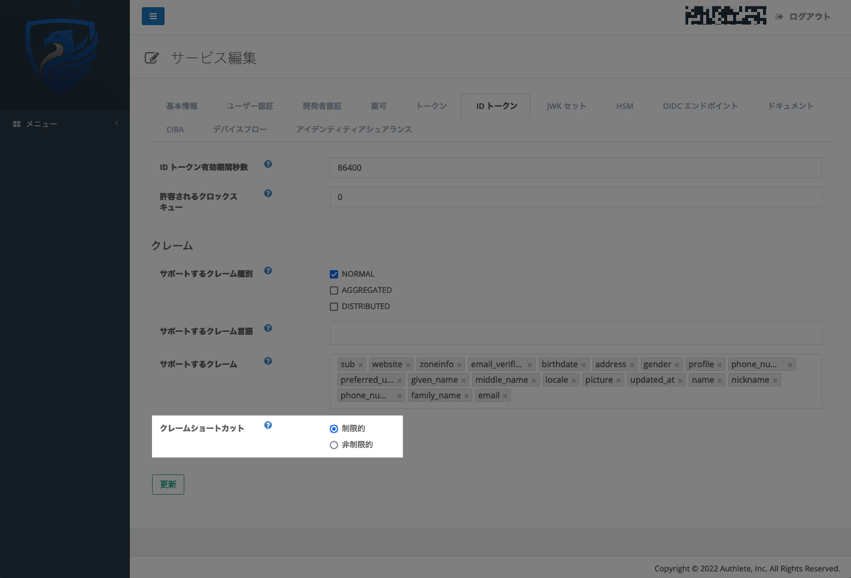
Task: Open help for ID トークン有効期間秒数
Action: [x=268, y=164]
